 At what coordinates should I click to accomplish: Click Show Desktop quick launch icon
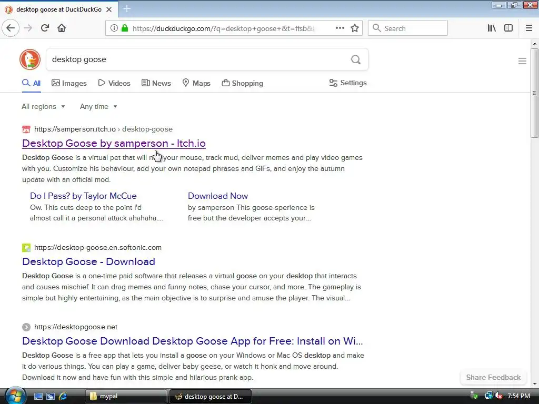[38, 396]
